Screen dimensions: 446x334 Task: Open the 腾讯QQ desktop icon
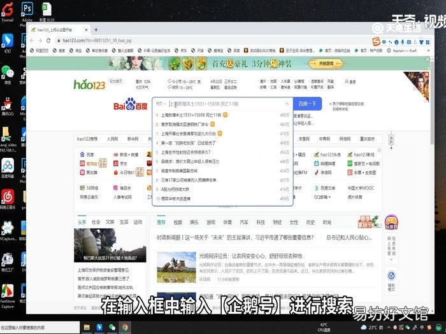tap(8, 106)
